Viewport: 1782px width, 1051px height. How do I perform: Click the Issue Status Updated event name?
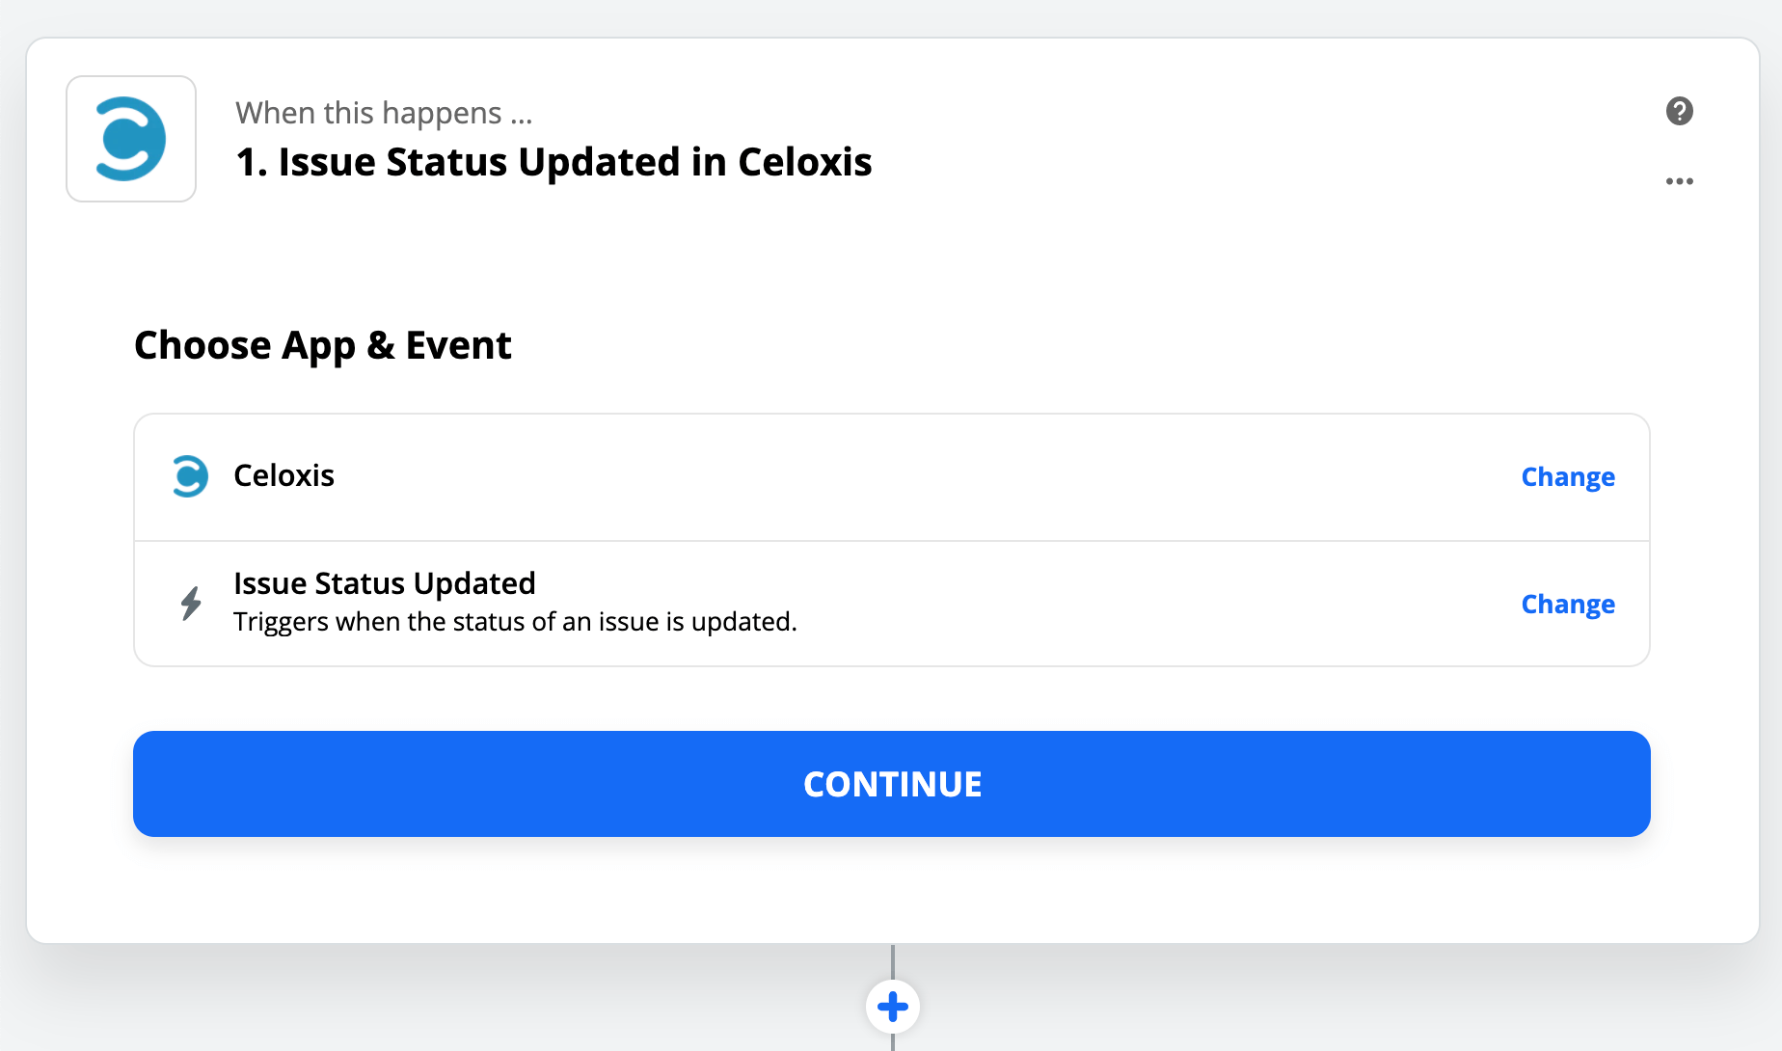[x=384, y=583]
